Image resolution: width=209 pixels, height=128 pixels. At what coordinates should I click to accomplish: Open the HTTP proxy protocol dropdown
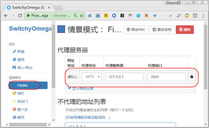91,77
